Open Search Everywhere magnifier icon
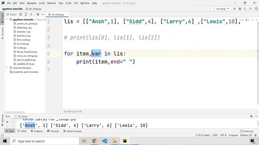Screen dimensions: 259x145 point(256,9)
